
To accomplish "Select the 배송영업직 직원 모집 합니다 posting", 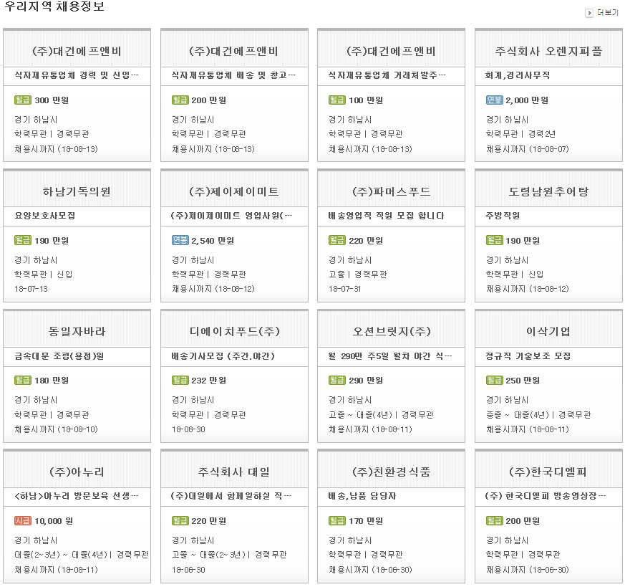I will pos(386,216).
